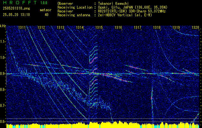The height and width of the screenshot is (128, 202).
Task: Click the 1317 time marker
Action: click(137, 28)
